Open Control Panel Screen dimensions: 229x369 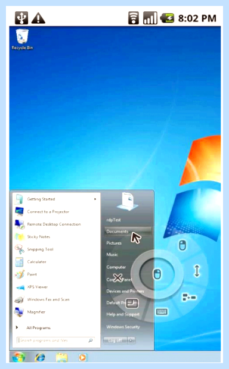[x=119, y=280]
